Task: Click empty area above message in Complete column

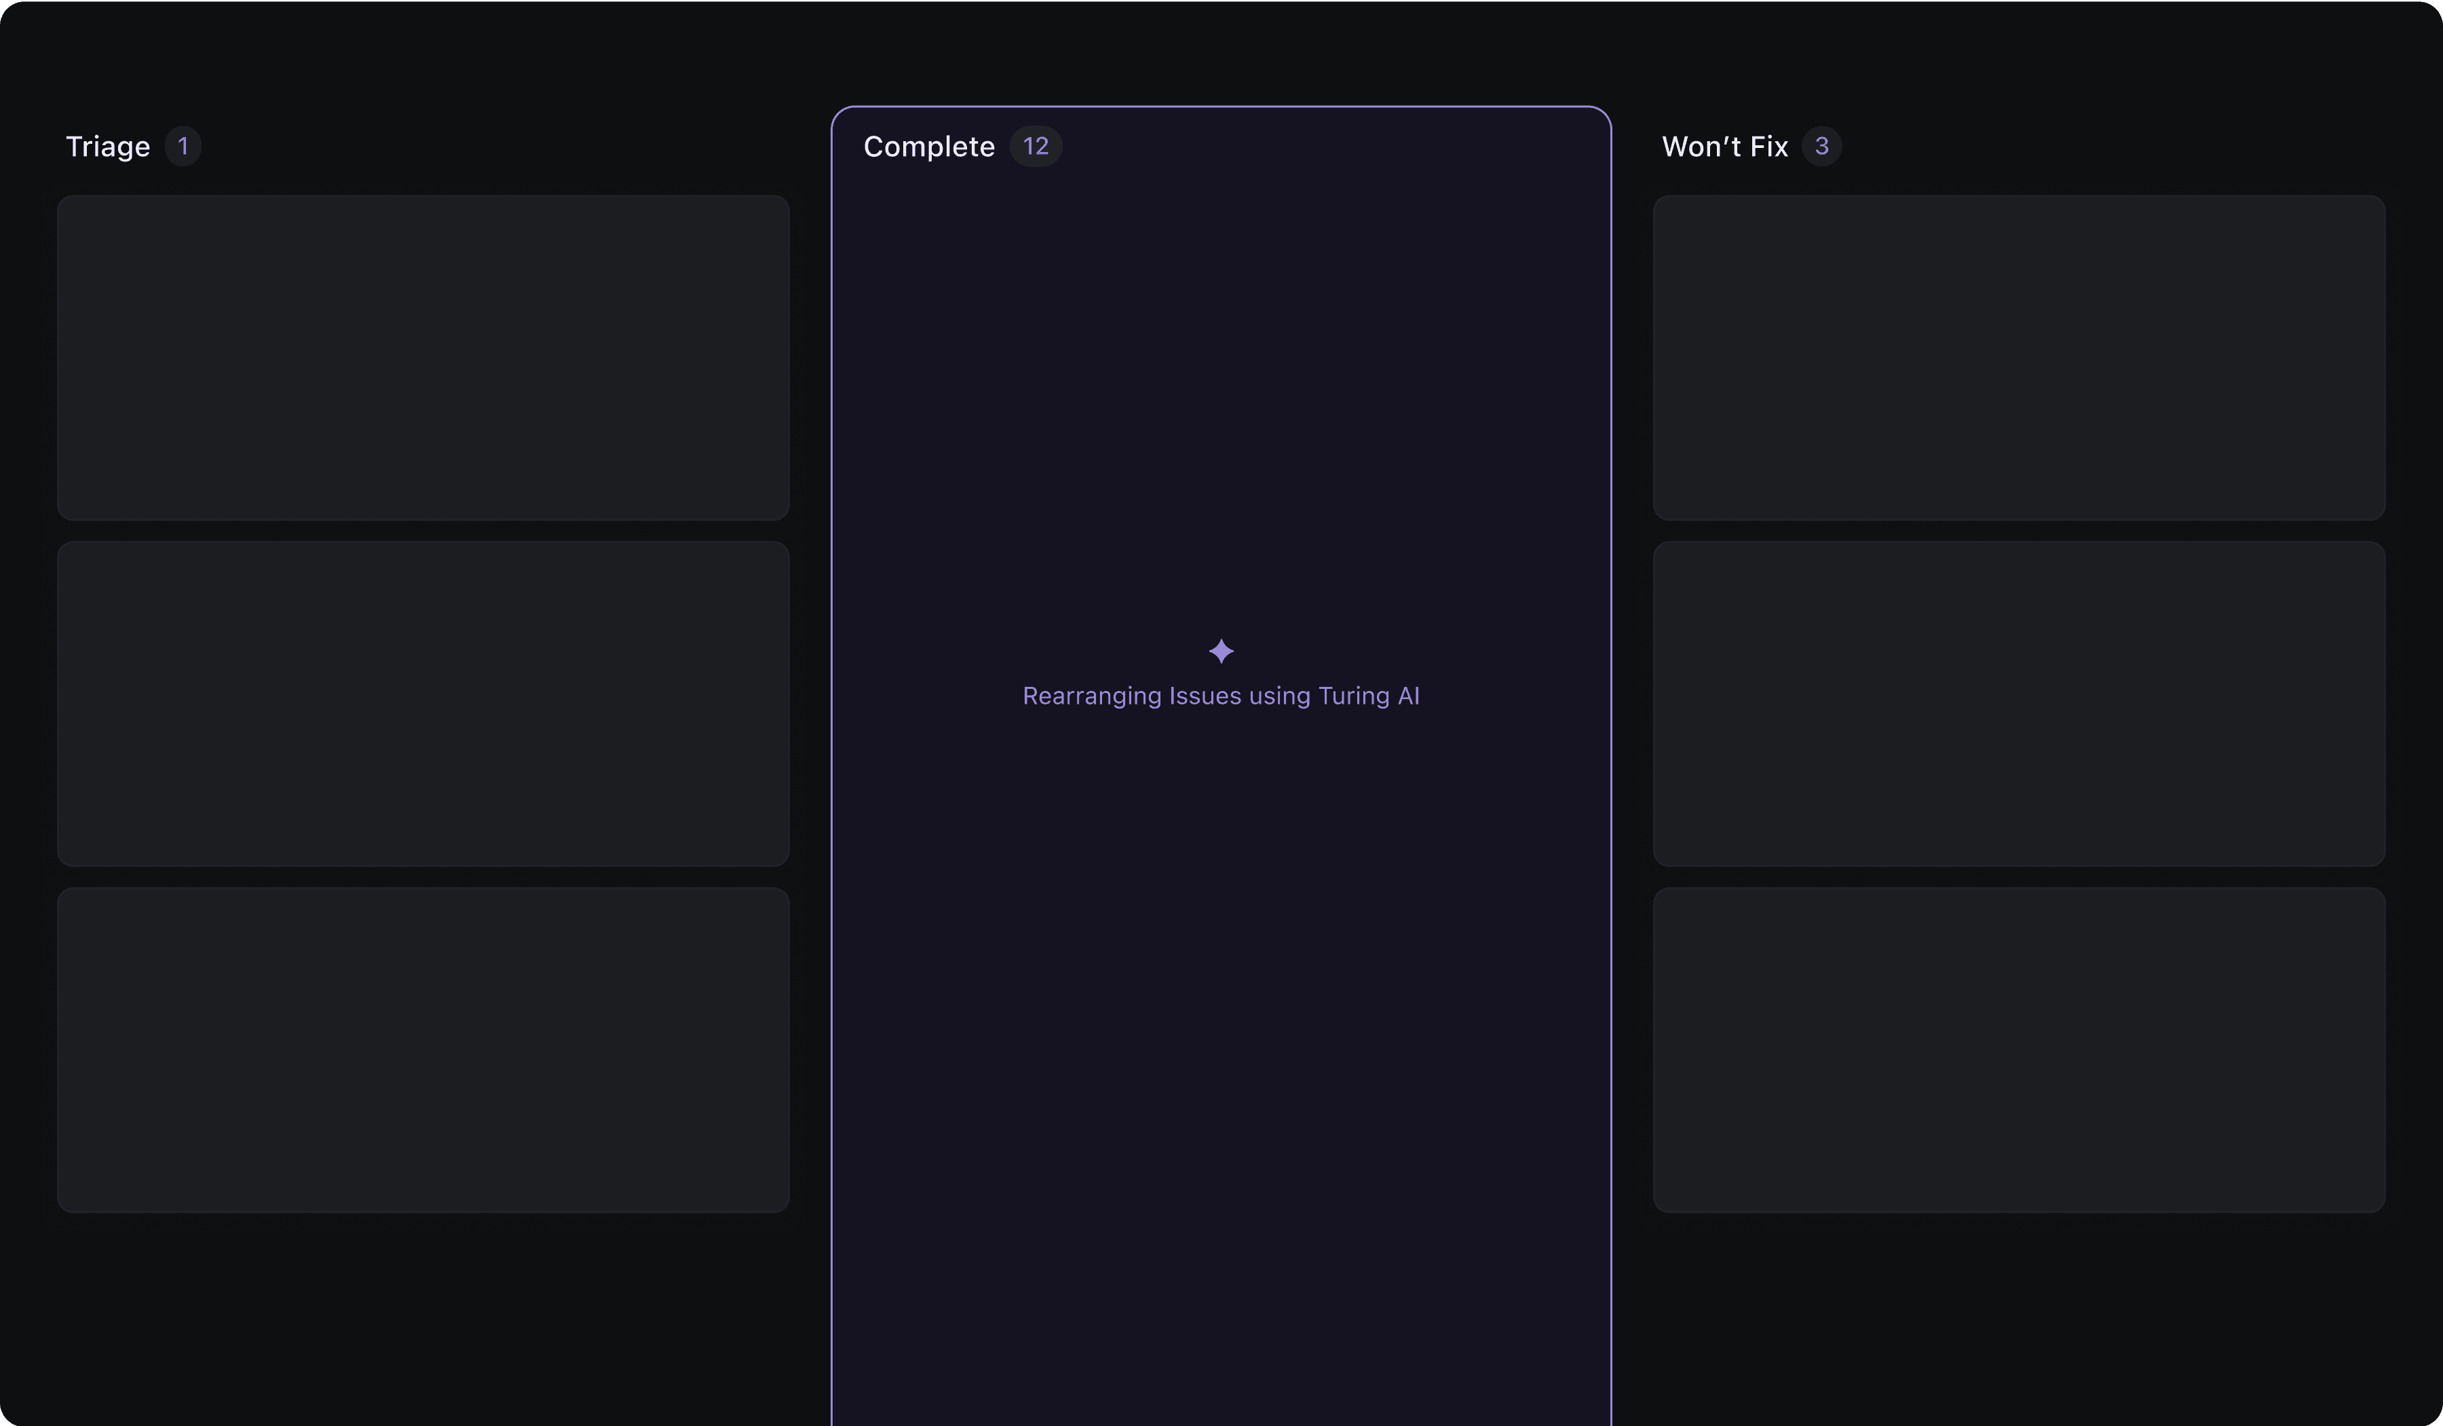Action: point(1221,388)
